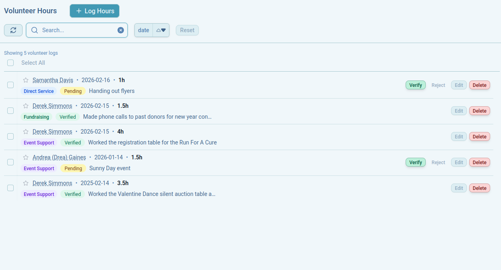This screenshot has height=270, width=501.
Task: Toggle sort direction arrows next to date
Action: click(x=161, y=30)
